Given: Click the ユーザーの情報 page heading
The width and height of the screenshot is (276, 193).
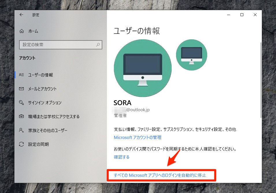Looking at the screenshot, I should coord(137,31).
